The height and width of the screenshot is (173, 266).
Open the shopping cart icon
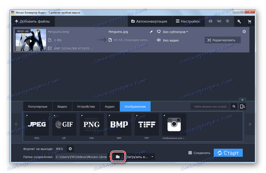tap(249, 21)
